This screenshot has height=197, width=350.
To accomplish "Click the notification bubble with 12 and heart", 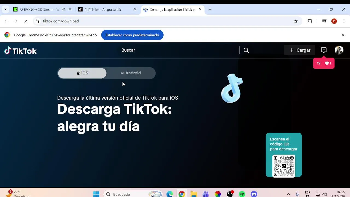I will click(x=324, y=63).
